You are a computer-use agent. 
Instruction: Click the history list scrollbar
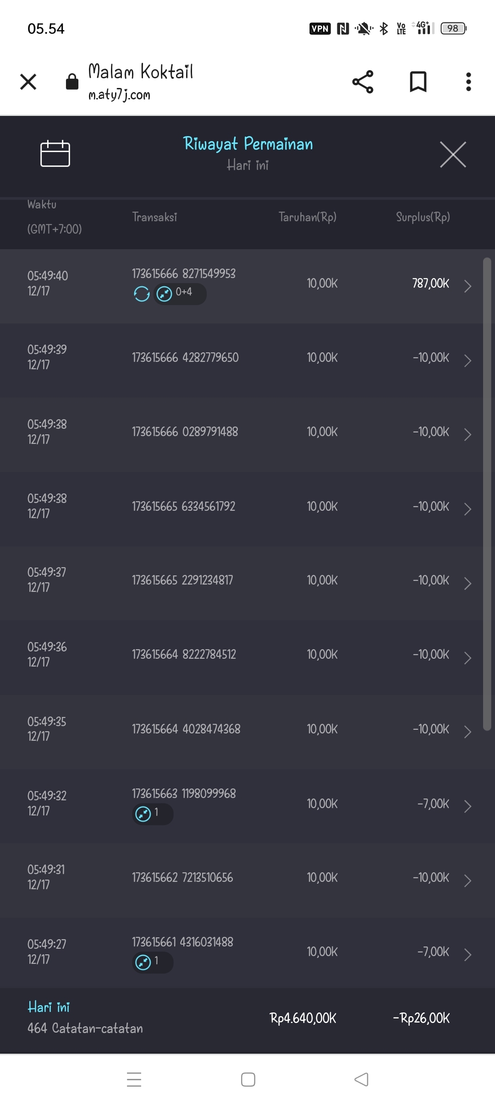487,494
